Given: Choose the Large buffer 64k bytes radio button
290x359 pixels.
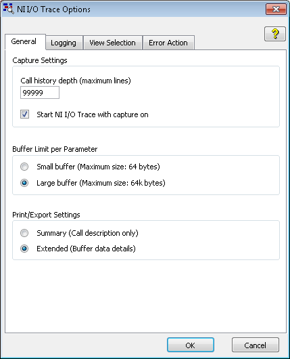Looking at the screenshot, I should click(x=24, y=183).
